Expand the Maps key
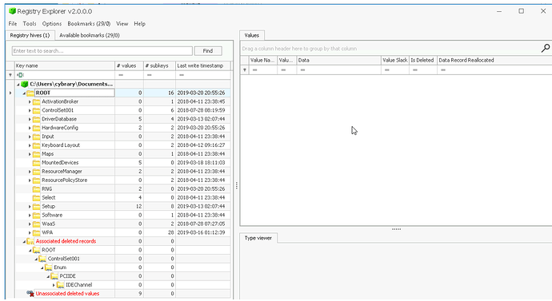The width and height of the screenshot is (552, 301). pos(30,154)
